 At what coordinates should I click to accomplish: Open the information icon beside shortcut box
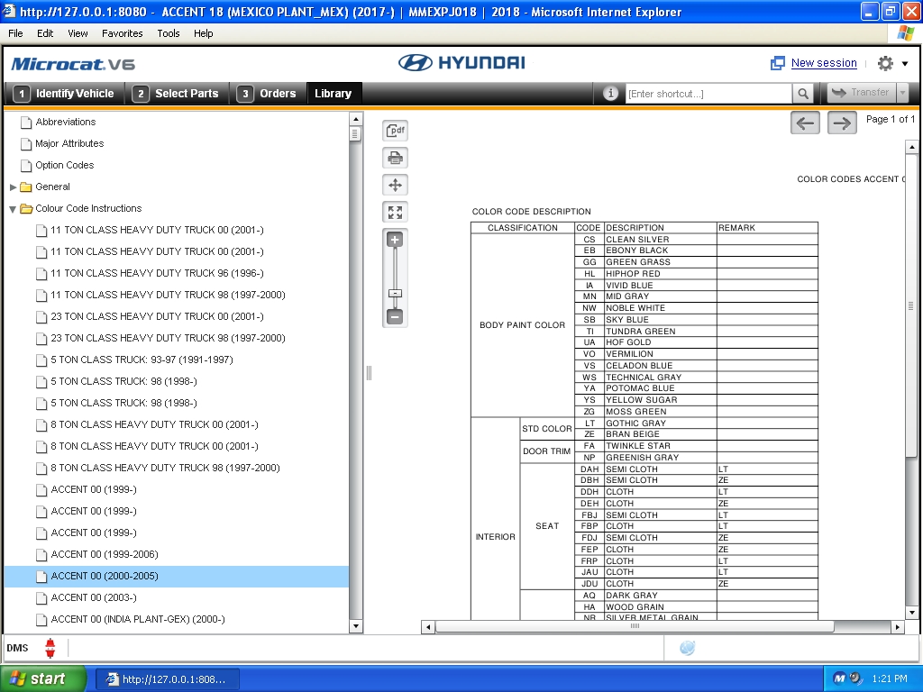[610, 93]
